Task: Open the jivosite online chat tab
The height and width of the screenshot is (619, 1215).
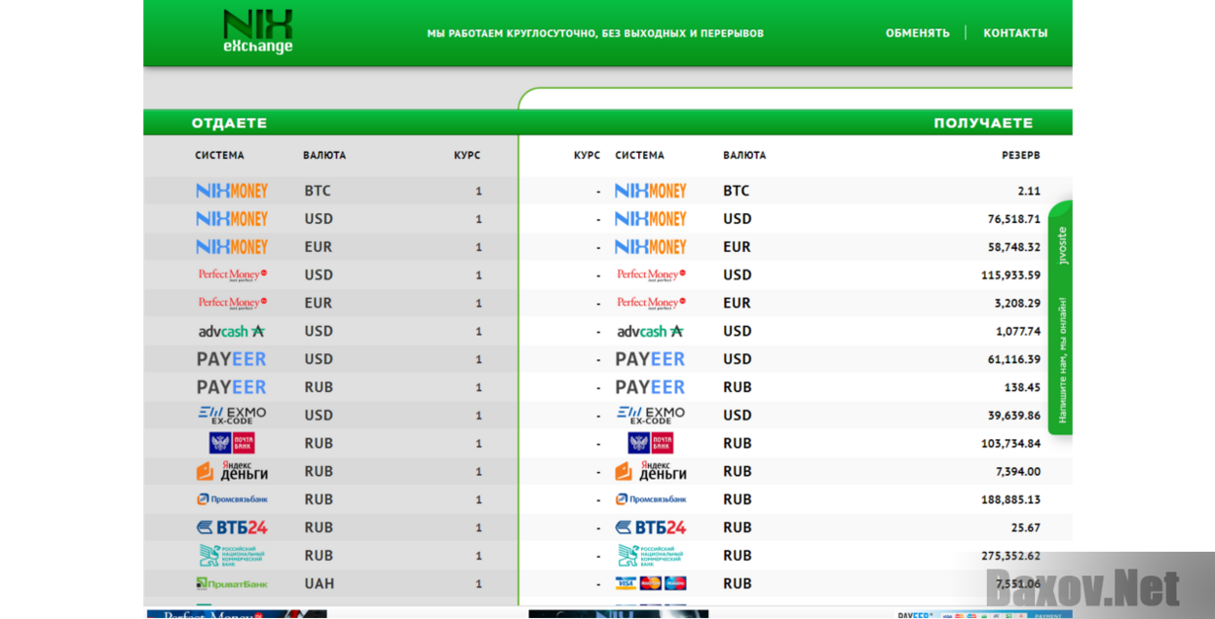Action: point(1060,318)
